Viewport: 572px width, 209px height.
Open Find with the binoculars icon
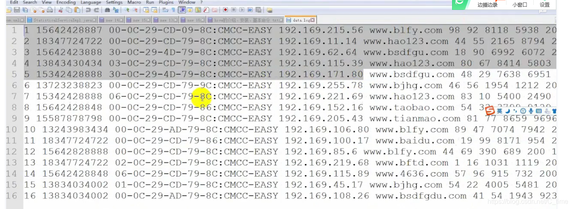click(107, 10)
